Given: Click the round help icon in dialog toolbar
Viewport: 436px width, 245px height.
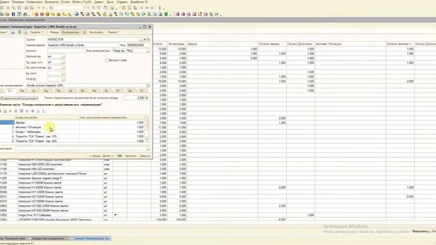Looking at the screenshot, I should coord(84,32).
